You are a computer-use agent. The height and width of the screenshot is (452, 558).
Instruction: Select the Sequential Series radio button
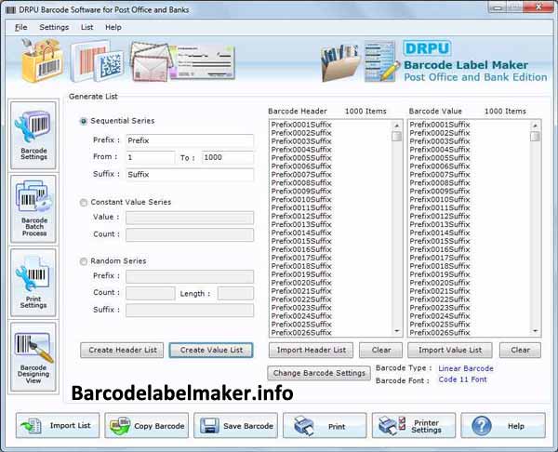point(84,121)
